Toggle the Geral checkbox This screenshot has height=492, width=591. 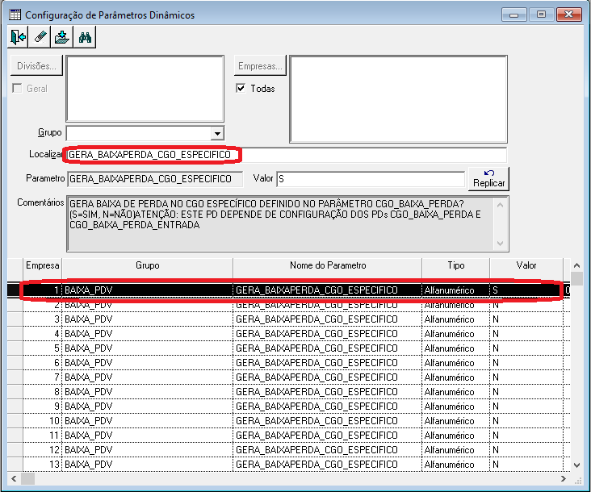click(x=17, y=88)
